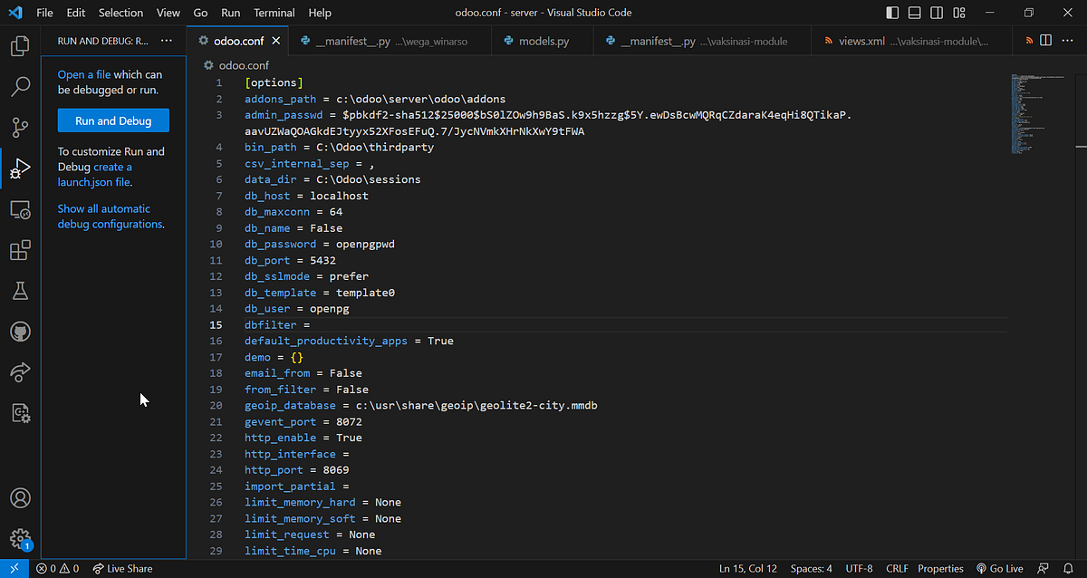Open the Extensions panel
The image size is (1087, 578).
[x=20, y=250]
